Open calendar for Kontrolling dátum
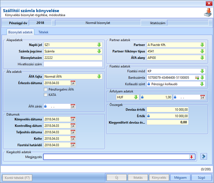Image resolution: width=214 pixels, height=183 pixels. (73, 126)
